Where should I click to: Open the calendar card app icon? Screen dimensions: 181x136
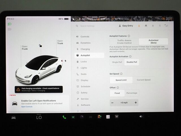[117, 116]
